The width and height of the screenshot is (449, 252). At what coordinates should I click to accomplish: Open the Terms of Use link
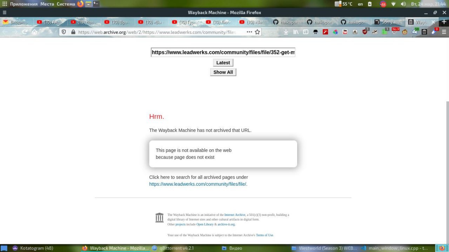point(264,235)
